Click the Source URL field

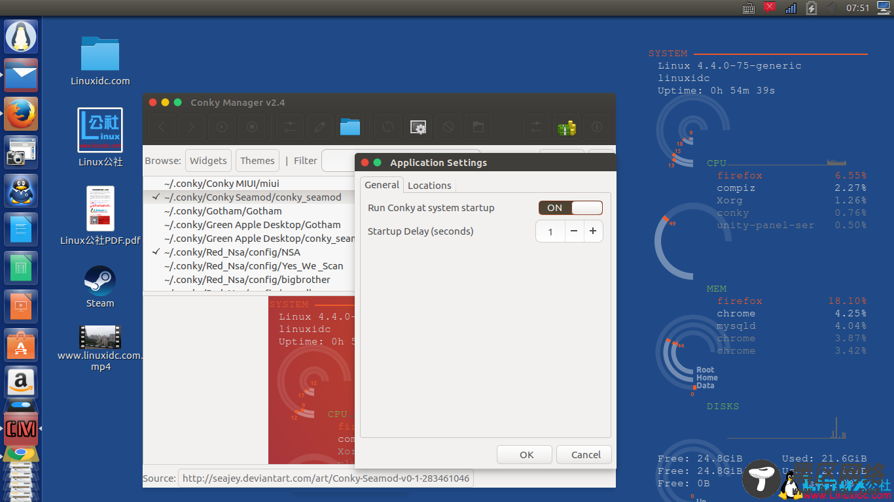pos(325,478)
